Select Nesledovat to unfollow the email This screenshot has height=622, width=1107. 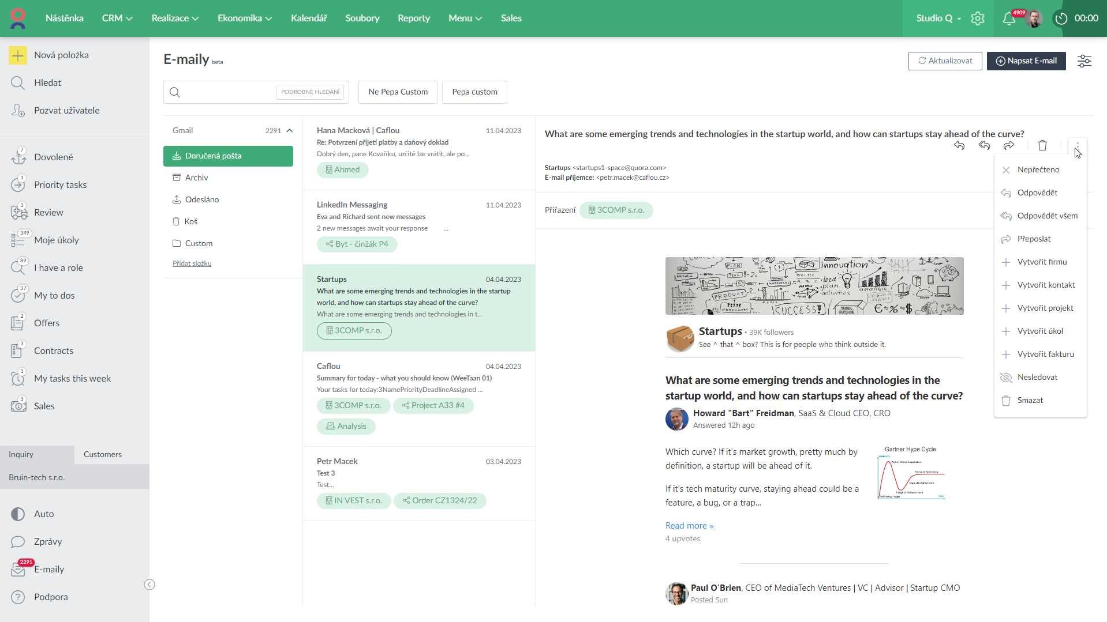[x=1037, y=377]
